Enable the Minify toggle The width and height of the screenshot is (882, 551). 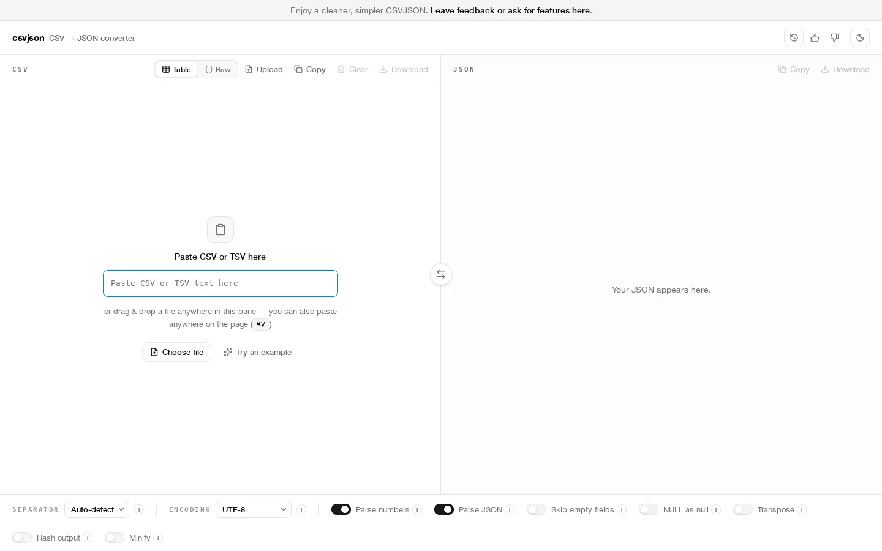[115, 538]
